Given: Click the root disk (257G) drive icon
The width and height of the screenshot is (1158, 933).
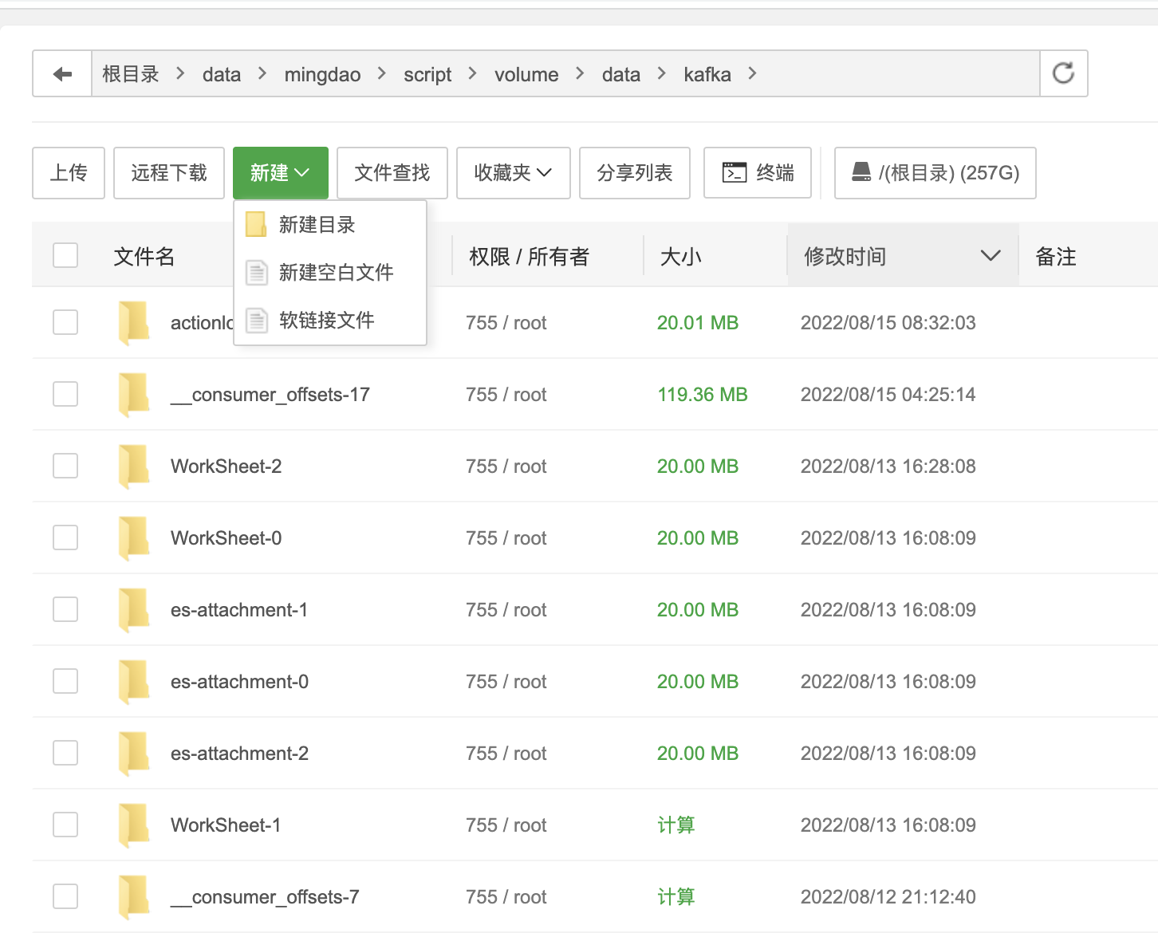Looking at the screenshot, I should click(x=861, y=172).
